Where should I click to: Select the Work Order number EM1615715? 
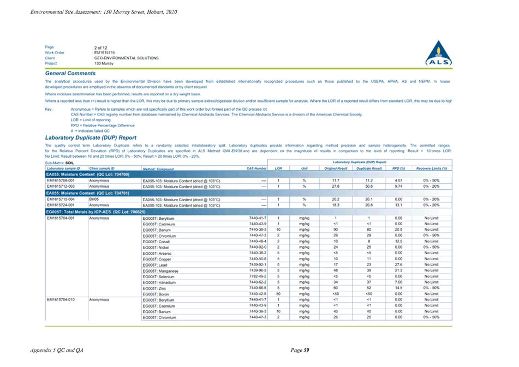(105, 52)
